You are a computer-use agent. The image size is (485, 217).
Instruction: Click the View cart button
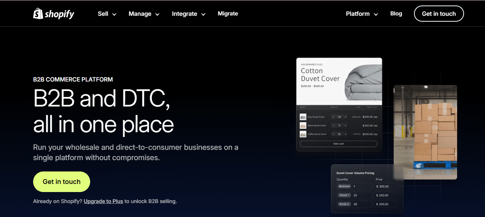339,144
